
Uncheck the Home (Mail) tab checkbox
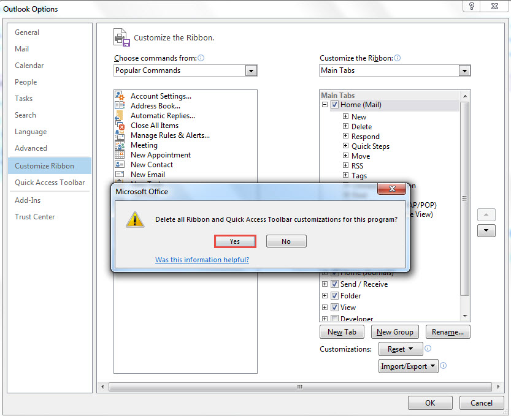334,105
